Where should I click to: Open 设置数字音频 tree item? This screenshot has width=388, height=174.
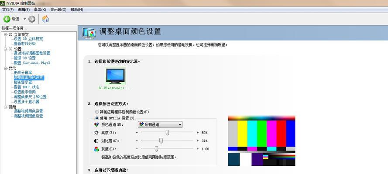(x=24, y=92)
